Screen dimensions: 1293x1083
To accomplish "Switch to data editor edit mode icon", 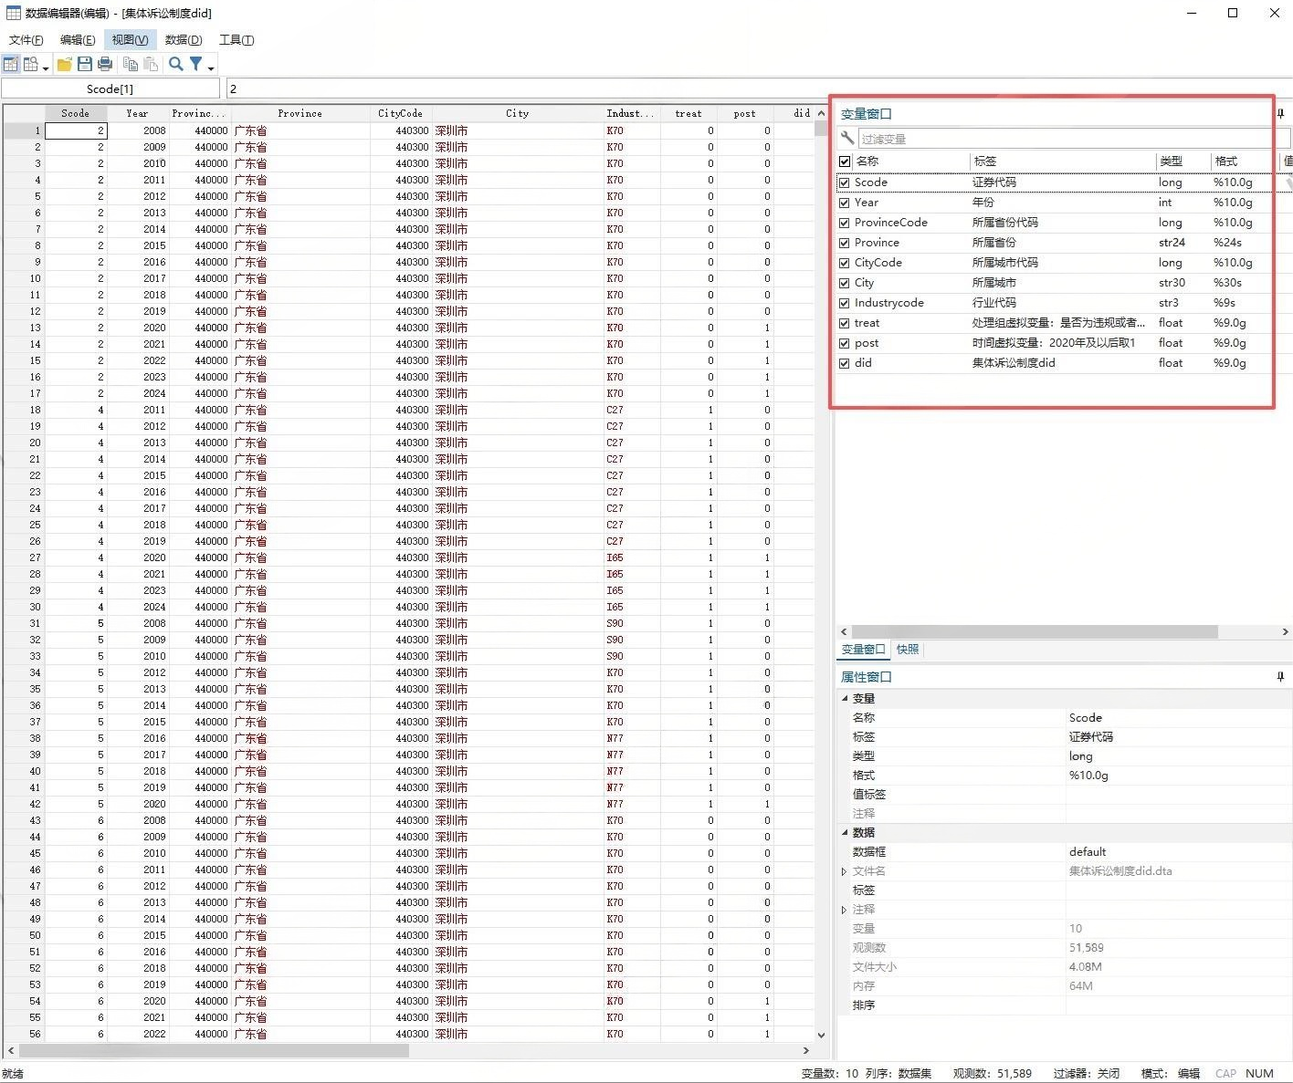I will (x=11, y=64).
